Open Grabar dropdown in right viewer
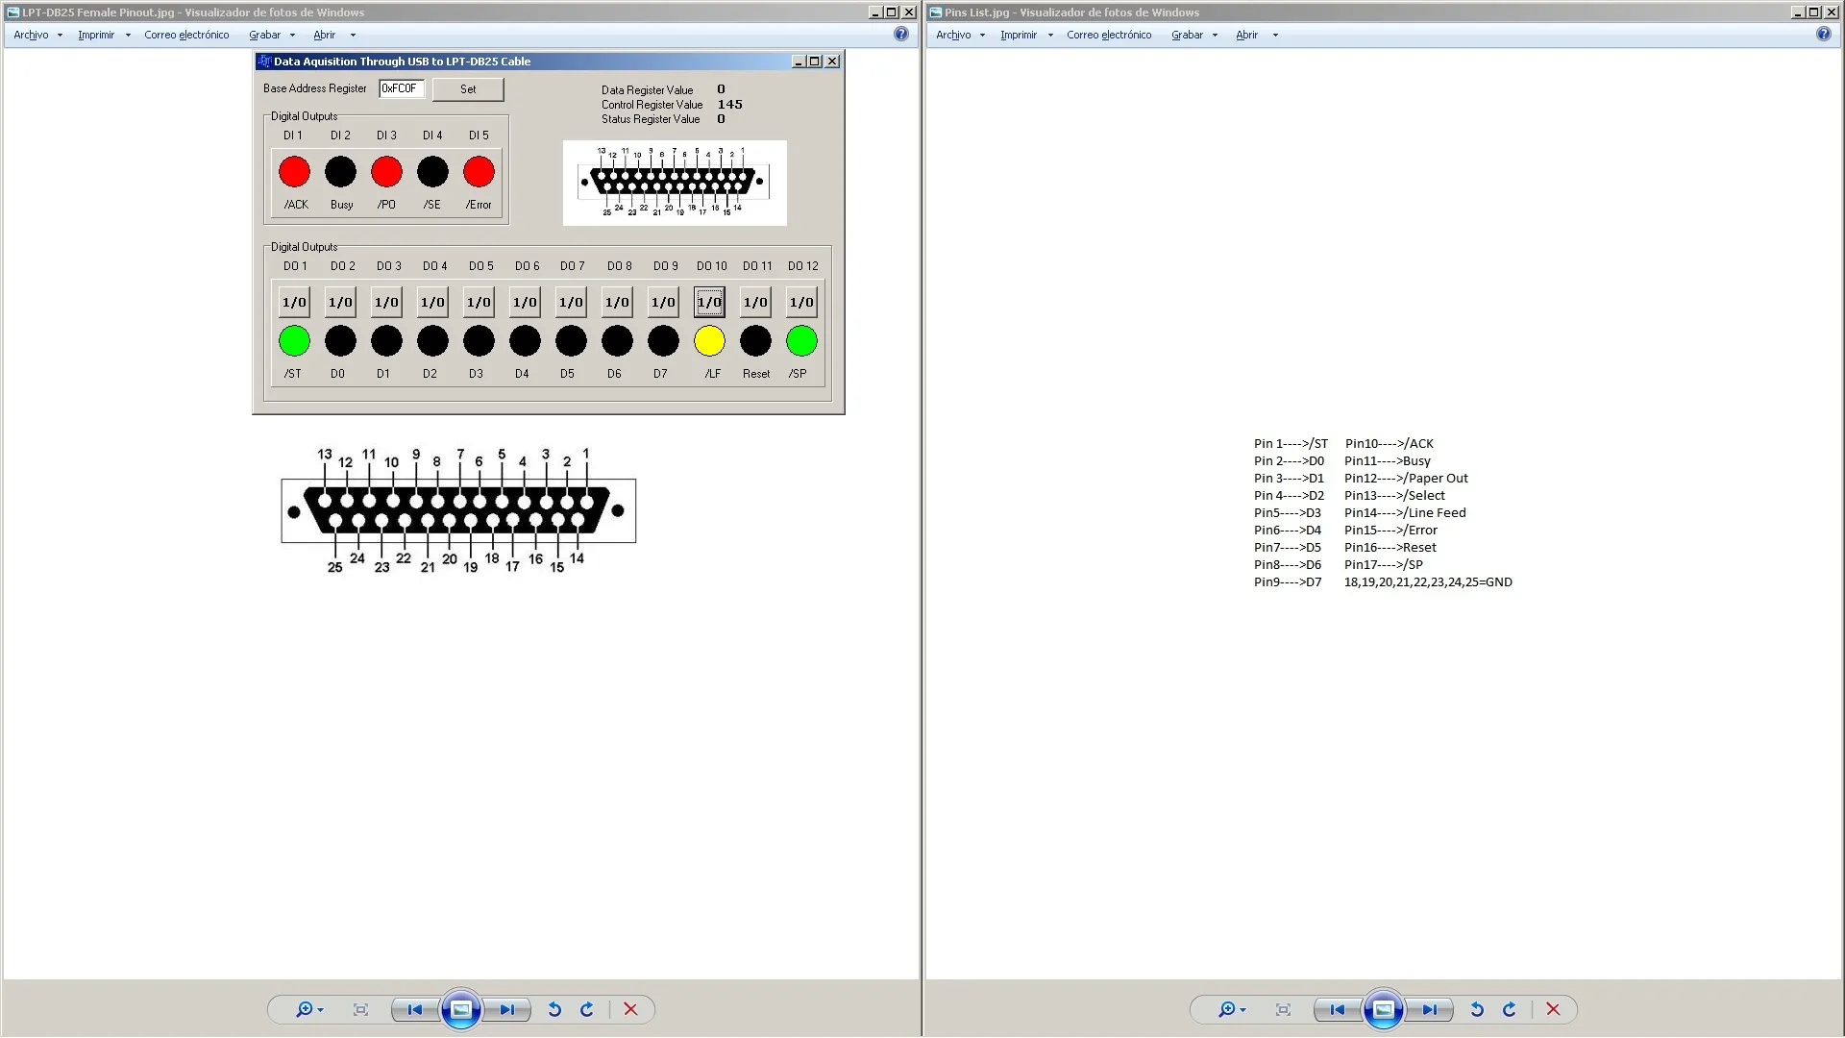 click(x=1193, y=35)
